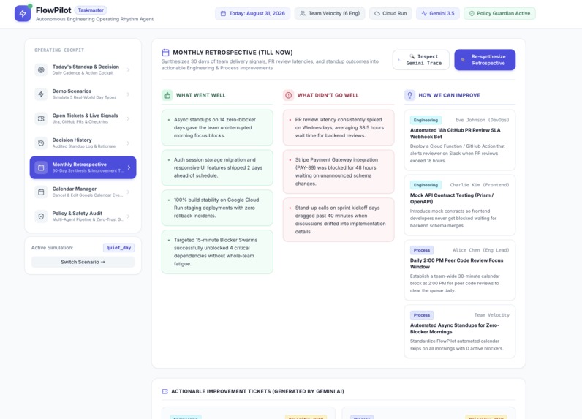Screen dimensions: 582x419
Task: Click Engineering tag on Eve Johnson card
Action: 426,120
